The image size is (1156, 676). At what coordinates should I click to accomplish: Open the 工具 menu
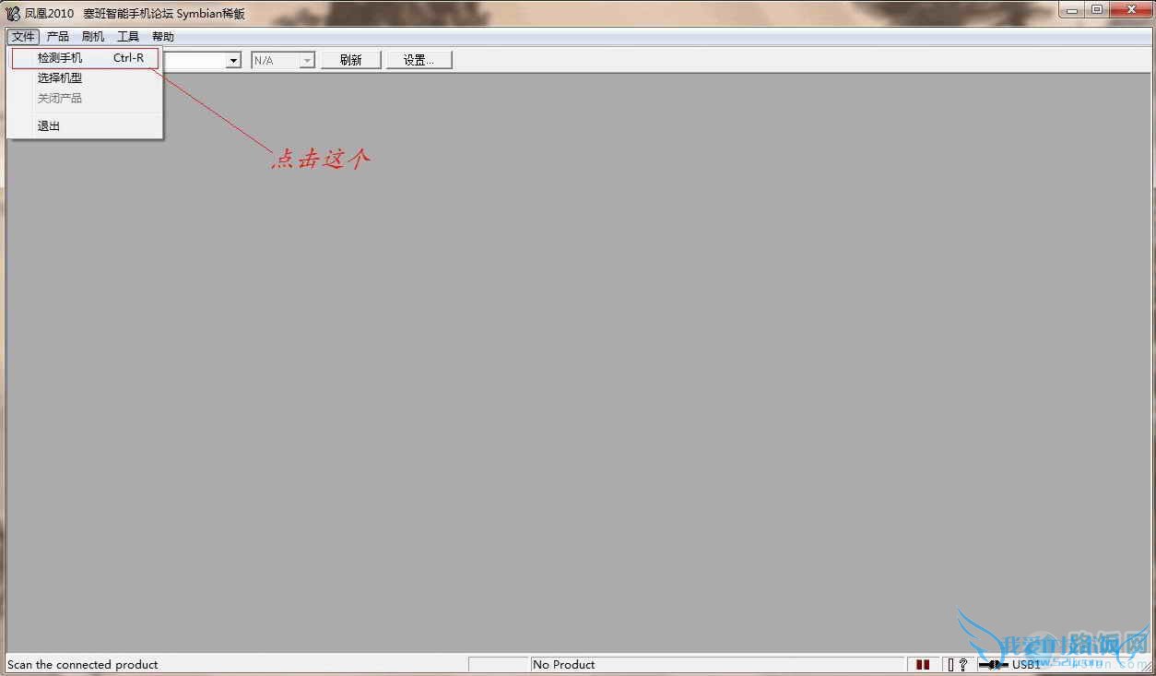pos(128,37)
